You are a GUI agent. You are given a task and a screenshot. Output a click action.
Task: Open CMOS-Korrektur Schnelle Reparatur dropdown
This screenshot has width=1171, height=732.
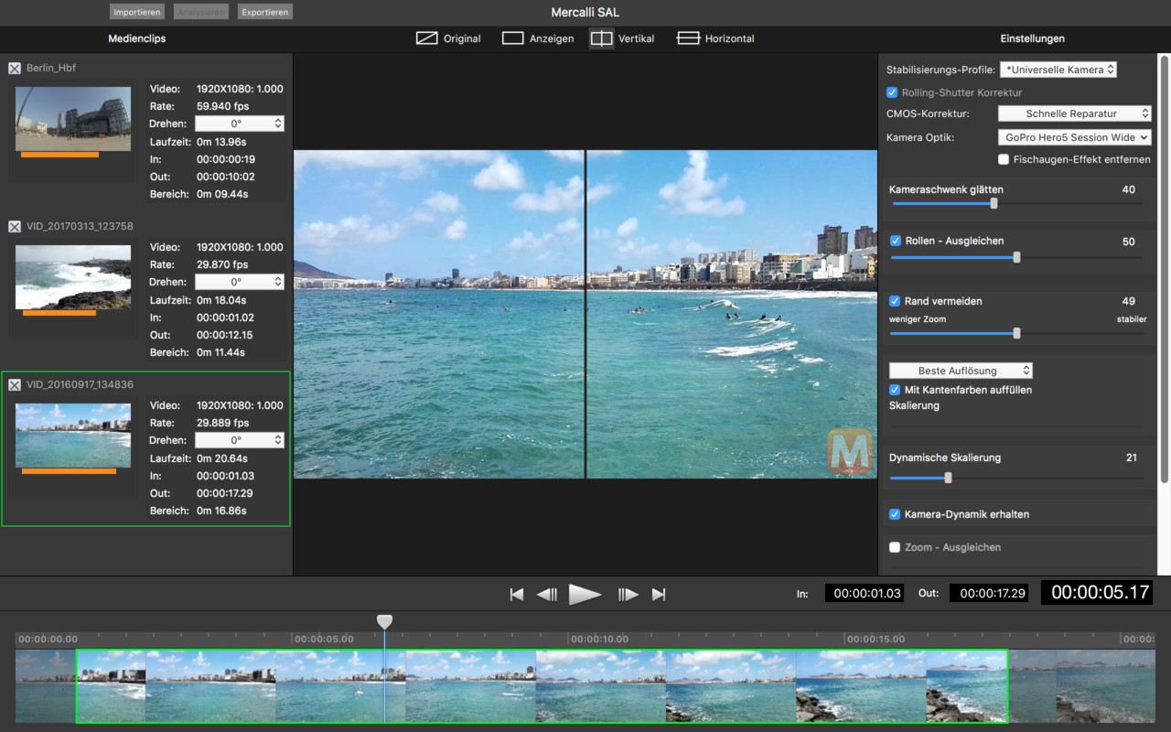pos(1074,113)
